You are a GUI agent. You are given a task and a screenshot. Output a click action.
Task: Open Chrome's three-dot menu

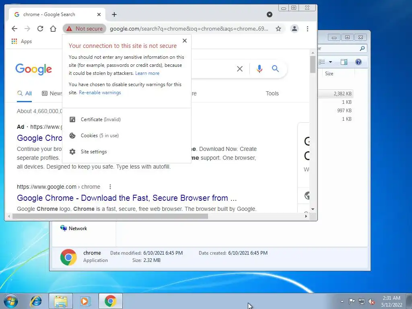pos(307,29)
